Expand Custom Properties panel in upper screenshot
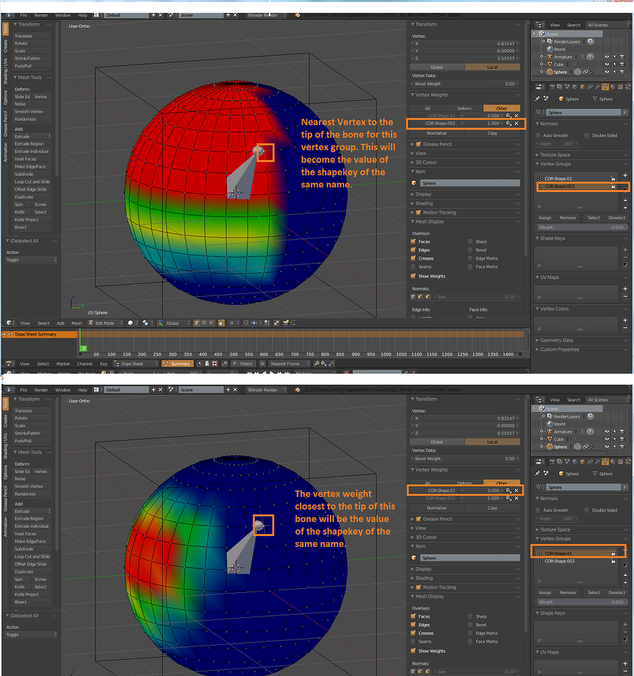 (559, 349)
